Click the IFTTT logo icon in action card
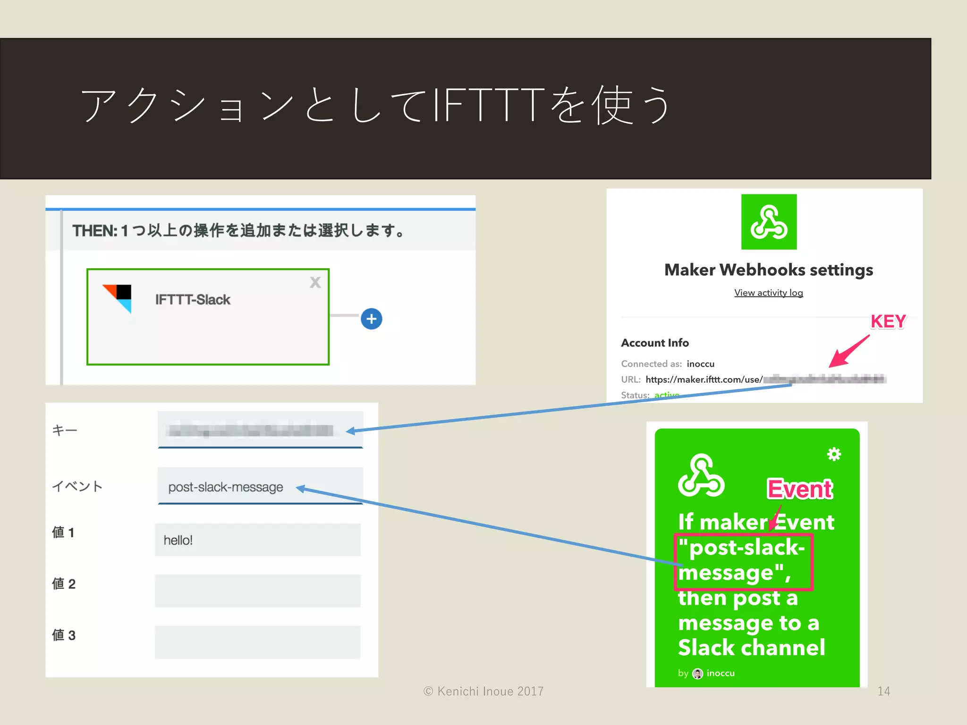 pyautogui.click(x=118, y=298)
